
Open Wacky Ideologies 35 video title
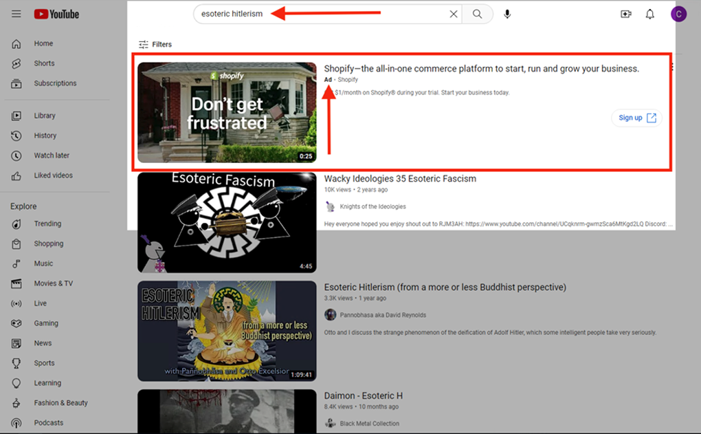400,179
